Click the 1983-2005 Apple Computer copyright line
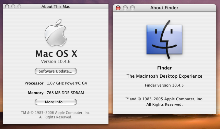Viewport: 220px width, 129px height. pos(164,99)
